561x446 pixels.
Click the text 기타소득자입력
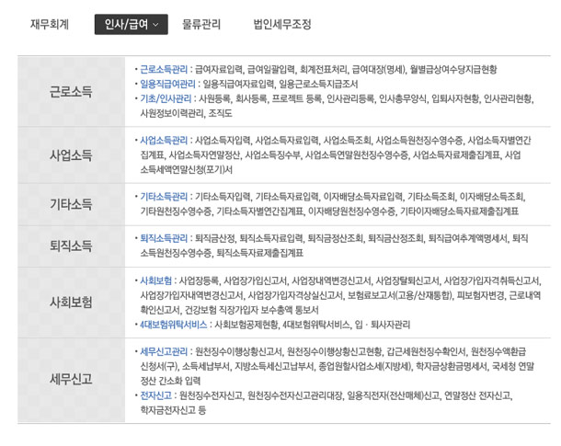coord(223,197)
